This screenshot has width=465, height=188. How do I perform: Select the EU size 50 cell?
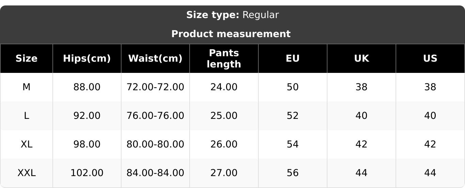point(292,87)
